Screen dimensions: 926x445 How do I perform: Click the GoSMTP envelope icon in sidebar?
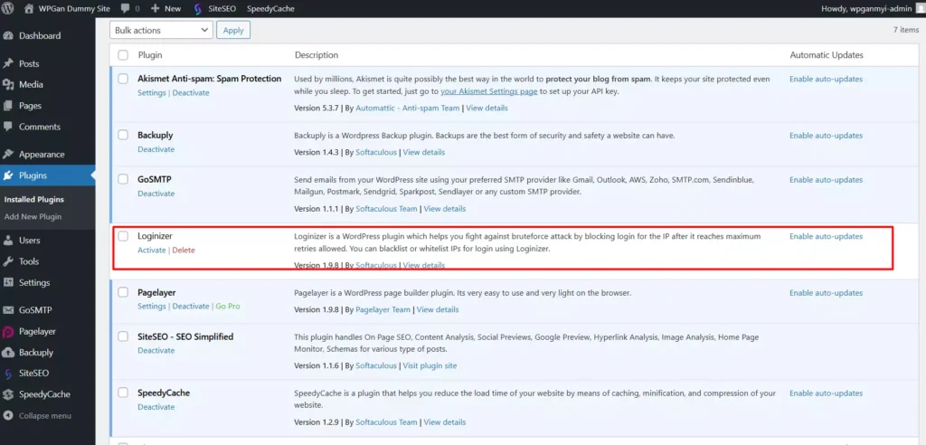[8, 310]
